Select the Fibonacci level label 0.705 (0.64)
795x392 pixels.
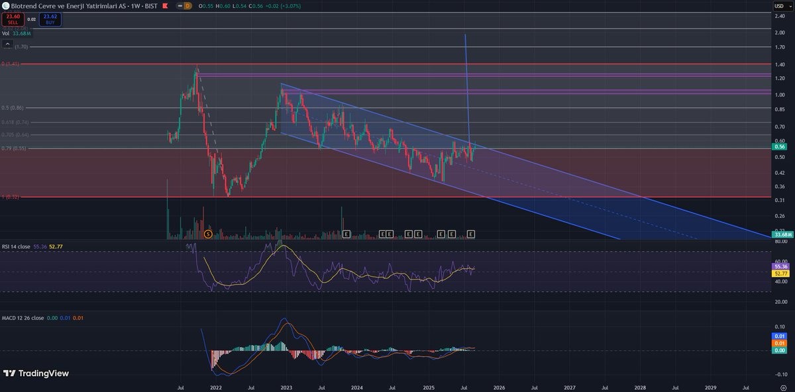click(15, 136)
